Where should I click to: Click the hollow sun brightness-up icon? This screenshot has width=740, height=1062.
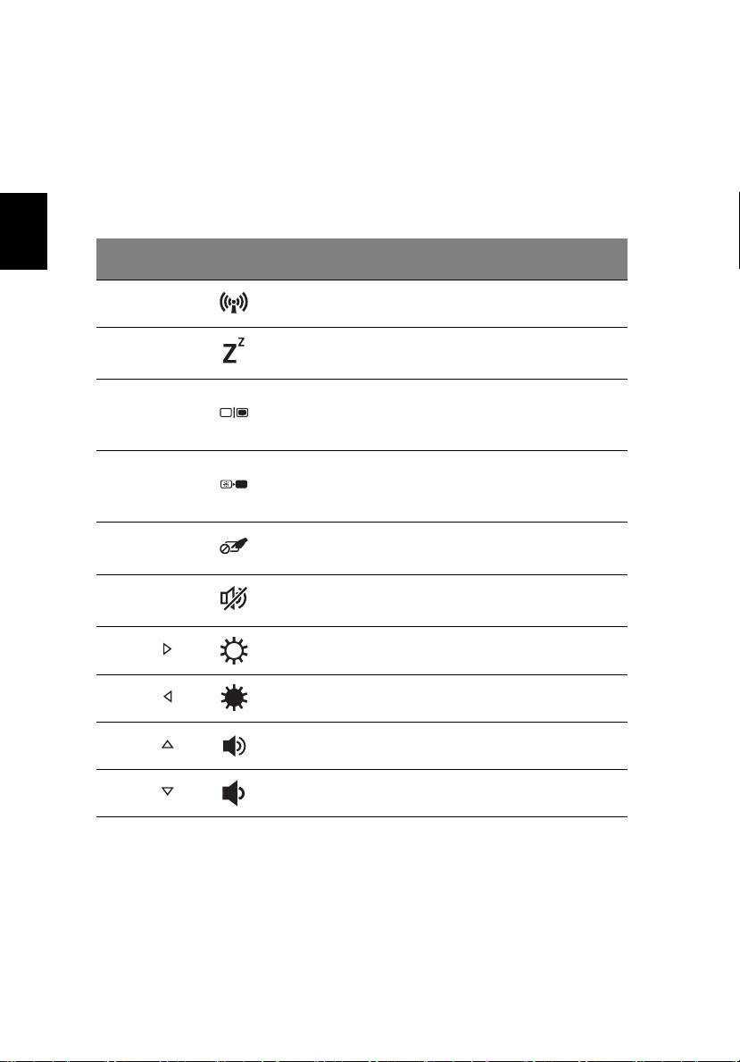pyautogui.click(x=234, y=651)
